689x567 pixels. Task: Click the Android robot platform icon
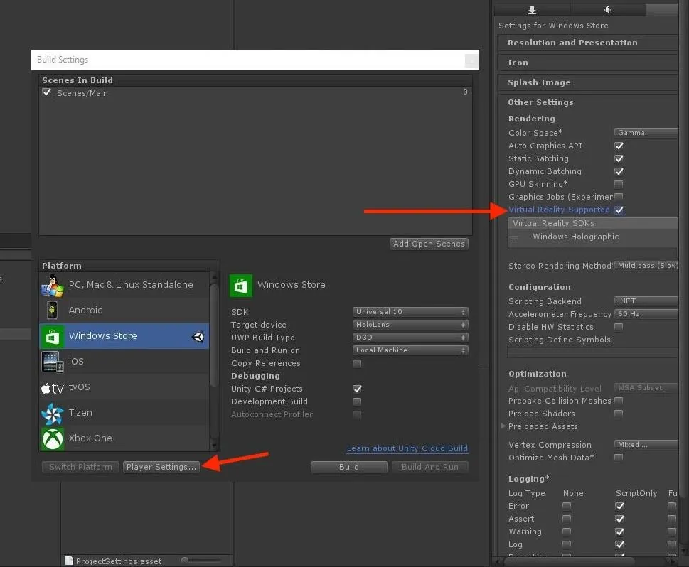pos(53,310)
